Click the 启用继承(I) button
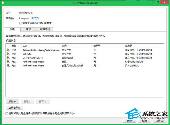The height and width of the screenshot is (125, 170). (x=14, y=108)
